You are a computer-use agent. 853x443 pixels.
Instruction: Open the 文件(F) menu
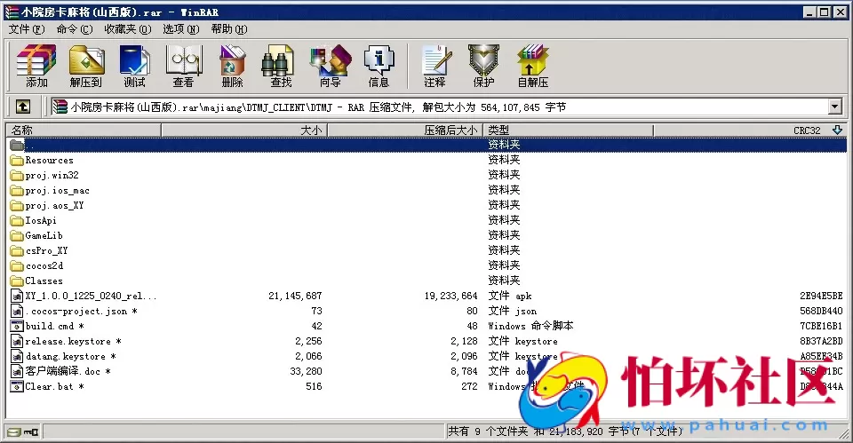[x=26, y=29]
